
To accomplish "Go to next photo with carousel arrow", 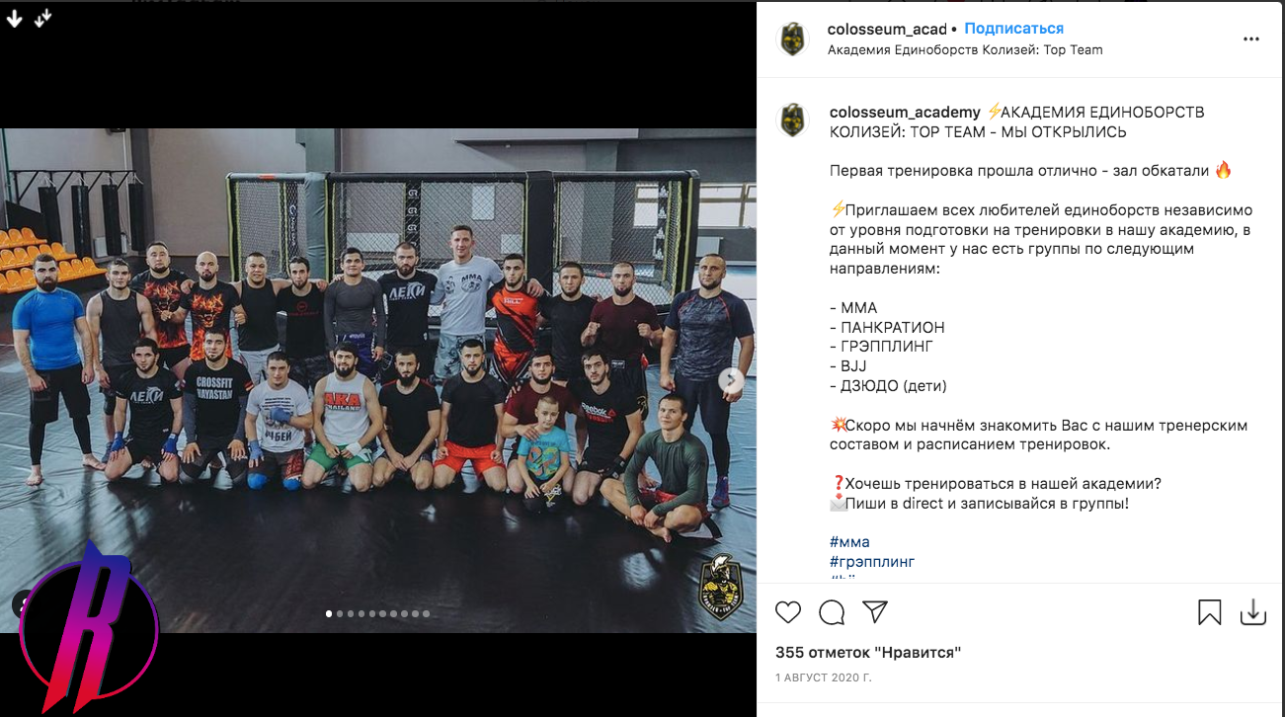I will 732,380.
